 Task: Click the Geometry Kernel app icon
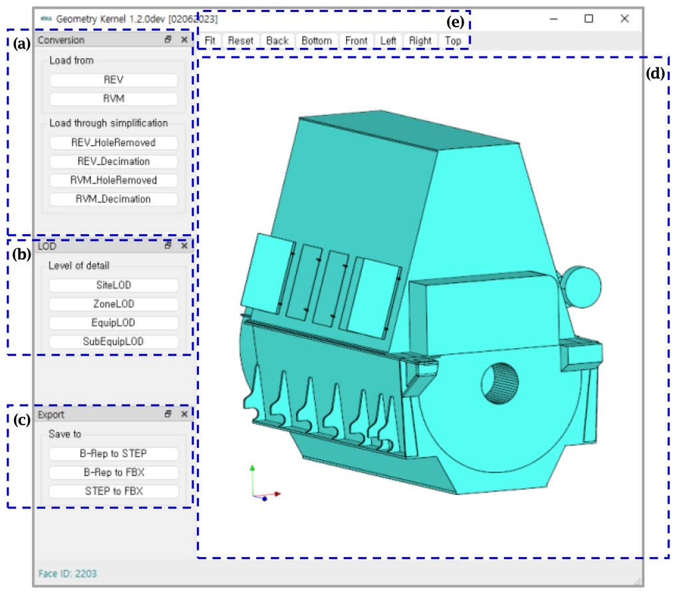46,19
